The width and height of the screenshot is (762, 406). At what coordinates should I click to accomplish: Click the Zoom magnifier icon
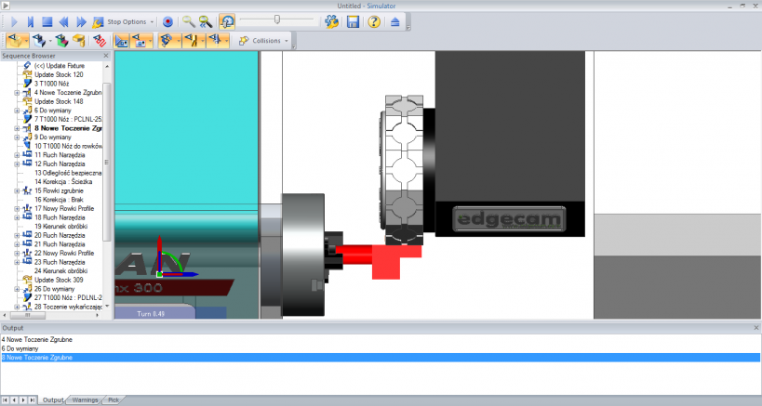(189, 21)
